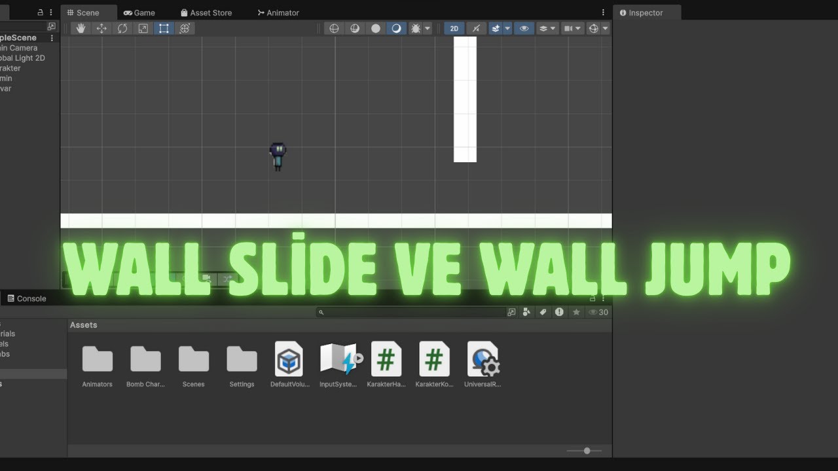Select Global Light 2D in Hierarchy
The image size is (838, 471).
pos(22,58)
